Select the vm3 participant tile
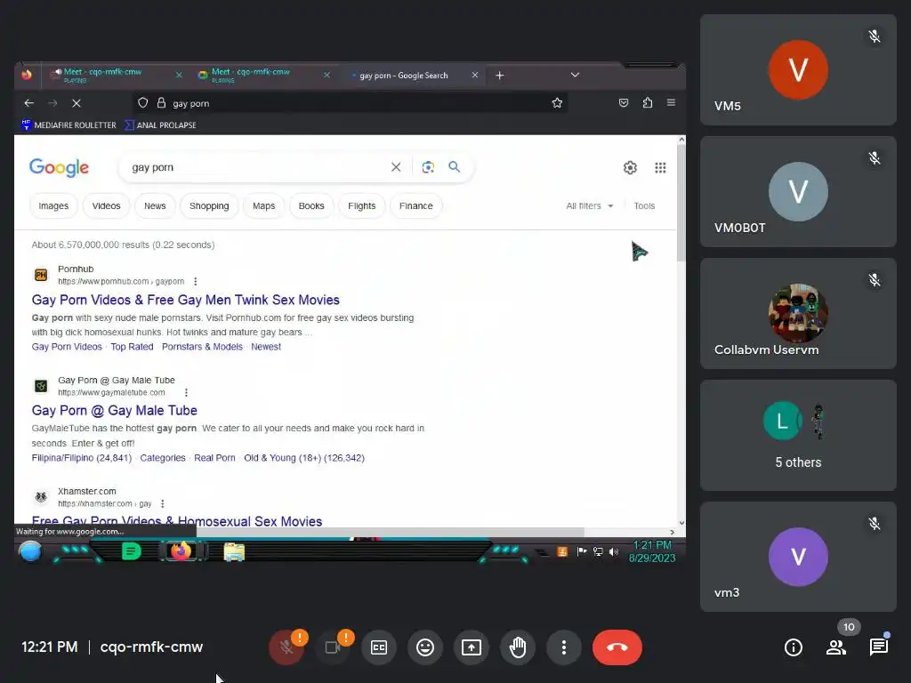The height and width of the screenshot is (683, 911). (798, 557)
